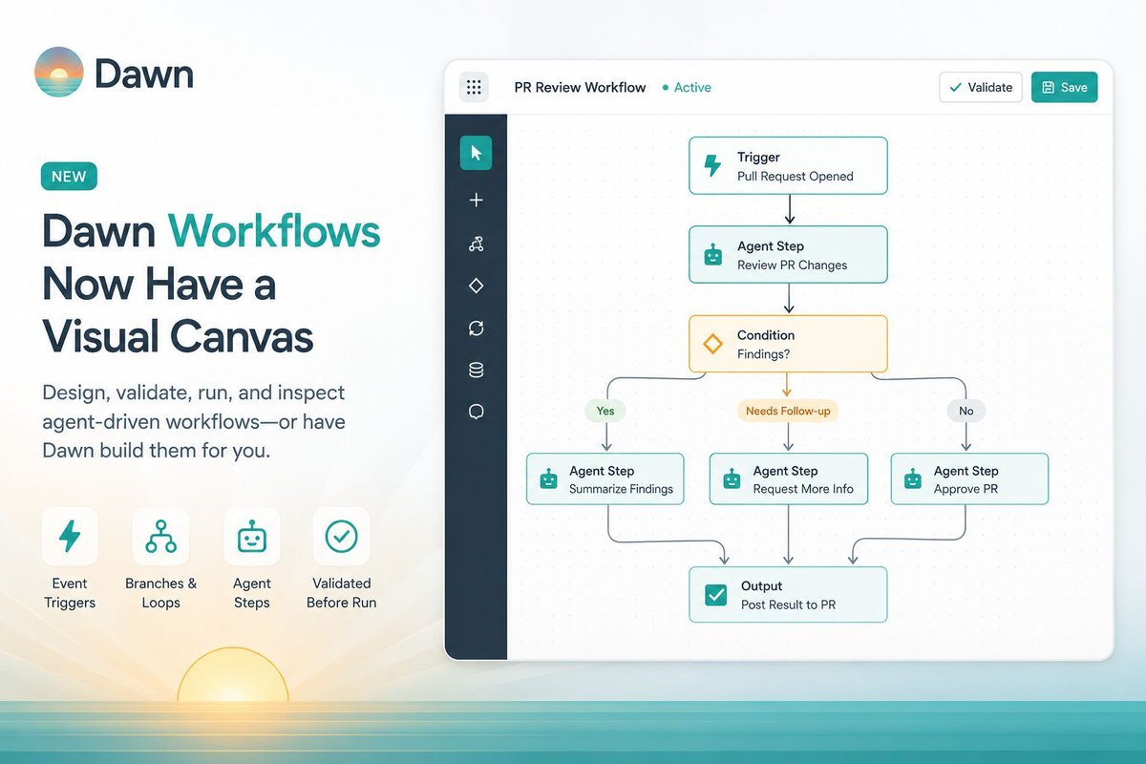Select the Request More Info agent node
Screen dimensions: 1146x764
click(x=788, y=479)
